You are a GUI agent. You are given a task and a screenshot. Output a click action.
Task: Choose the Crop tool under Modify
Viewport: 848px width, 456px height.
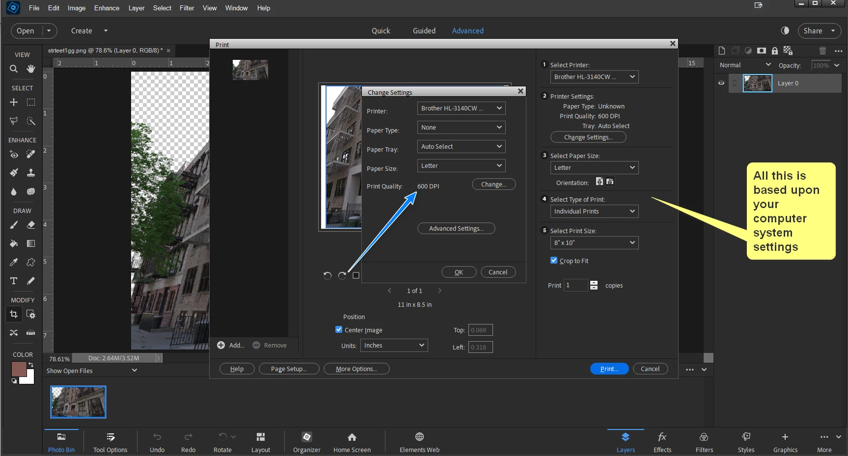[x=14, y=314]
